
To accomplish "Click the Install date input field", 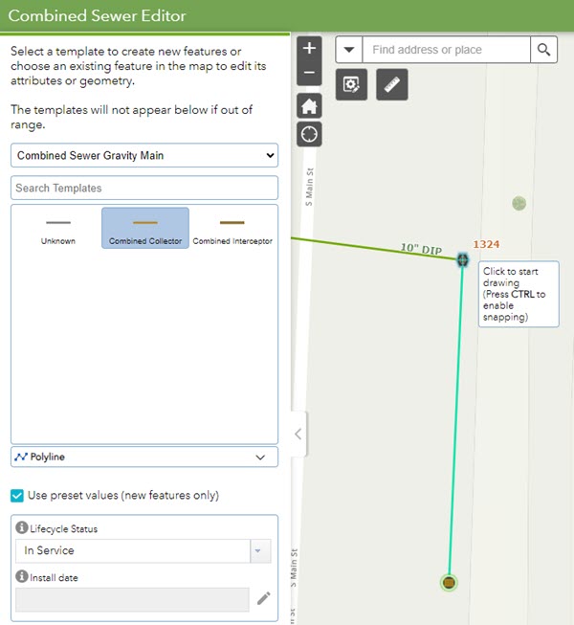I will pos(132,599).
